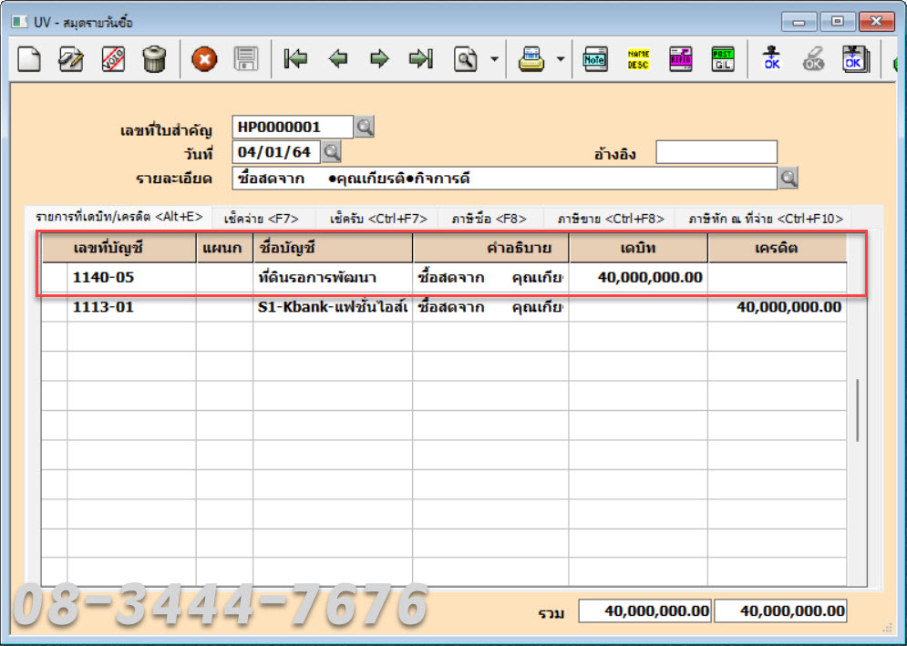Image resolution: width=907 pixels, height=646 pixels.
Task: Print using the printer icon
Action: click(531, 59)
